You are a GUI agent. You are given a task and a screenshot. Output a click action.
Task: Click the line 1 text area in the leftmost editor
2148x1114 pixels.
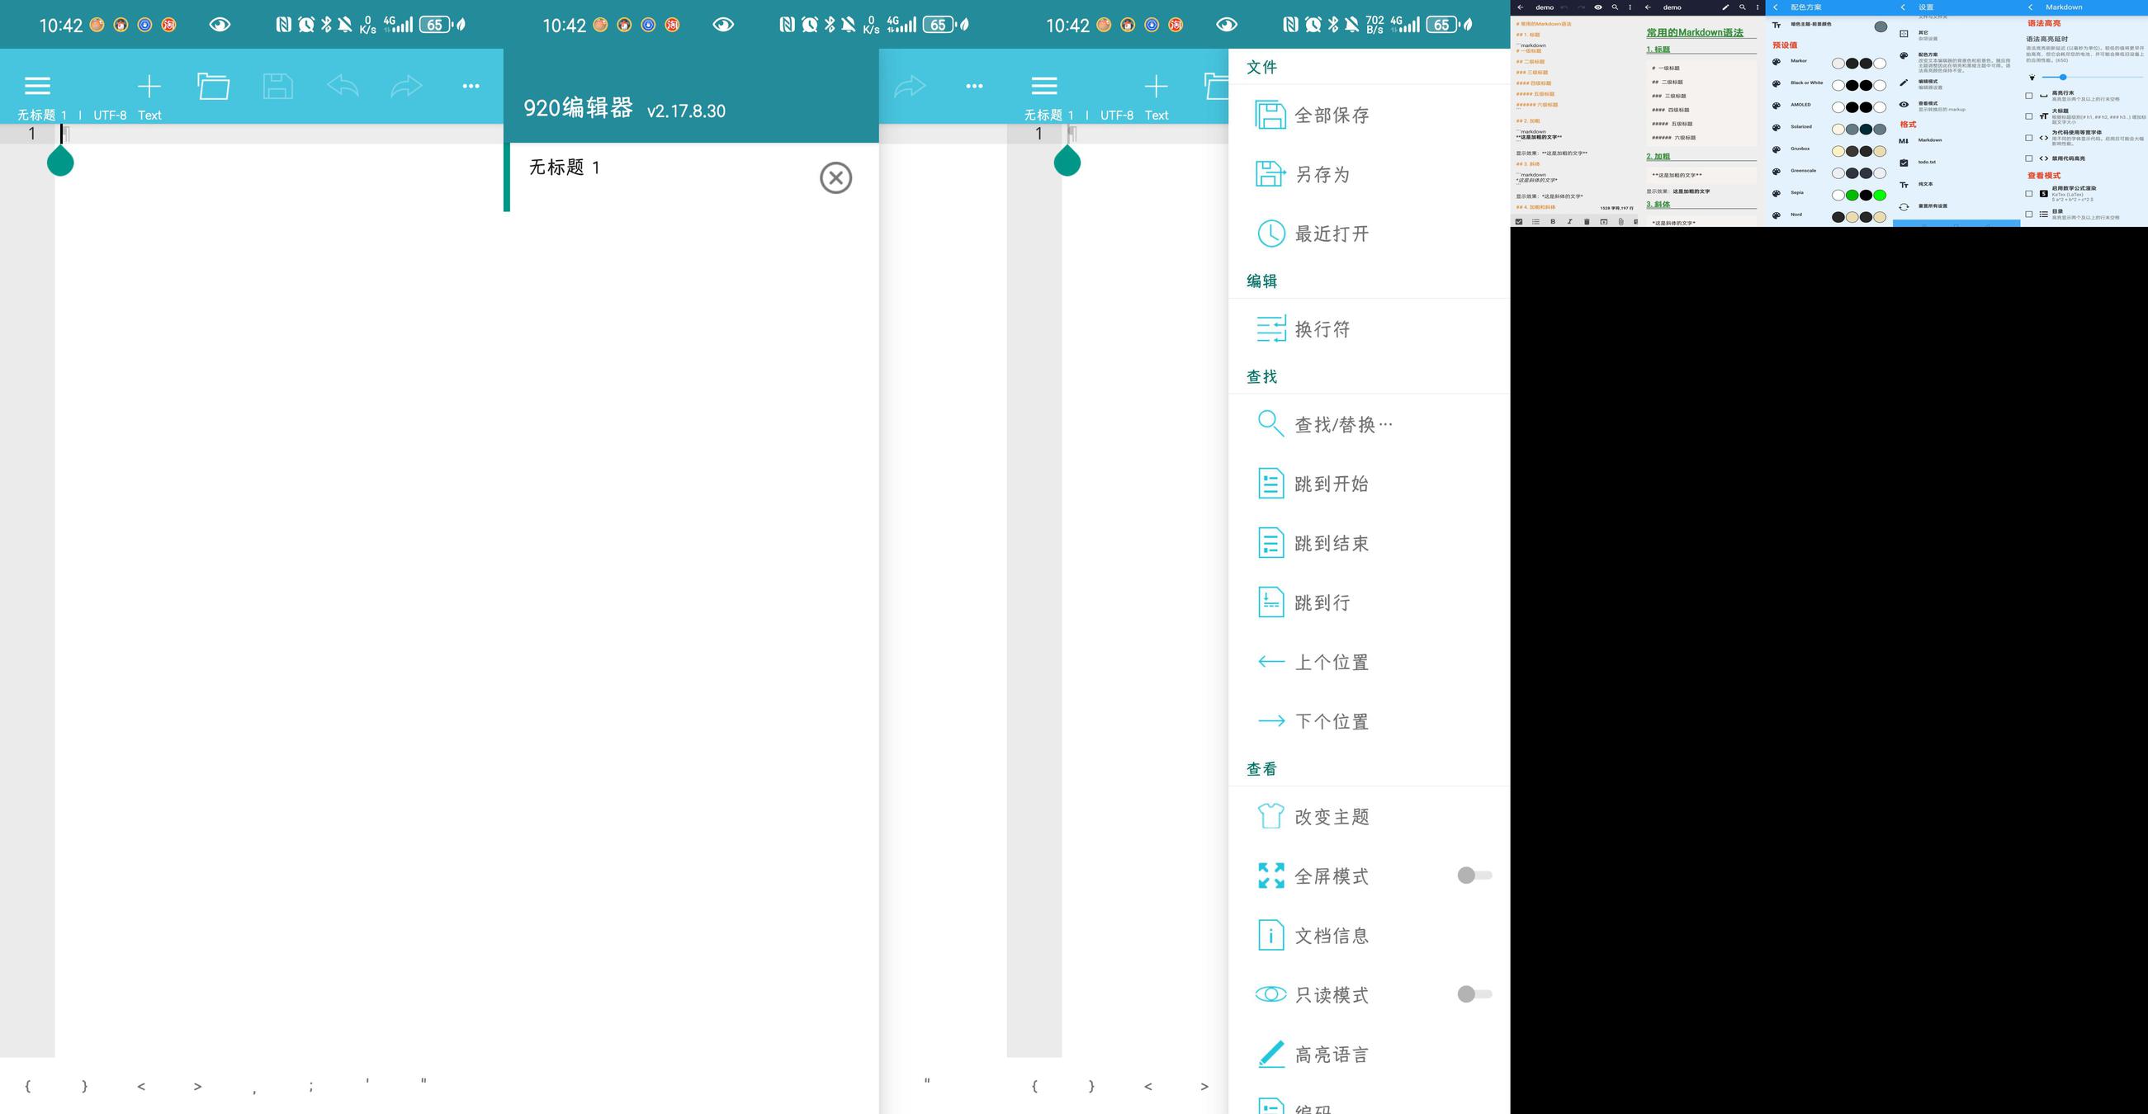[279, 134]
